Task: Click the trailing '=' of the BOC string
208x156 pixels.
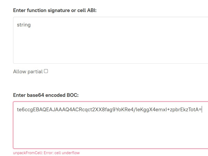Action: pyautogui.click(x=200, y=110)
